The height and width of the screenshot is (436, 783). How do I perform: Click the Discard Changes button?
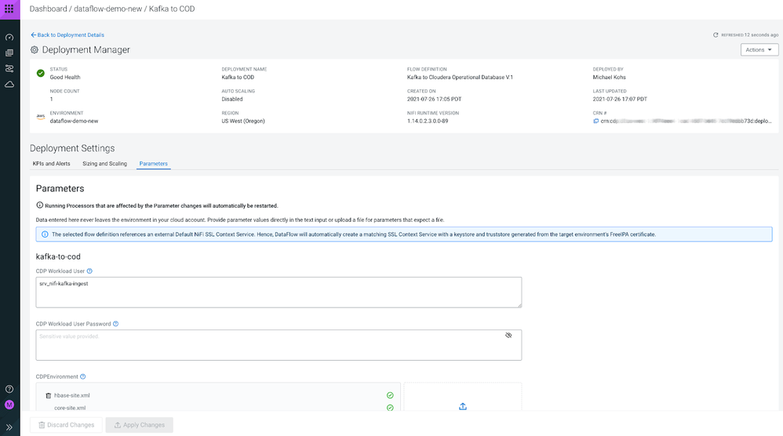click(x=66, y=425)
